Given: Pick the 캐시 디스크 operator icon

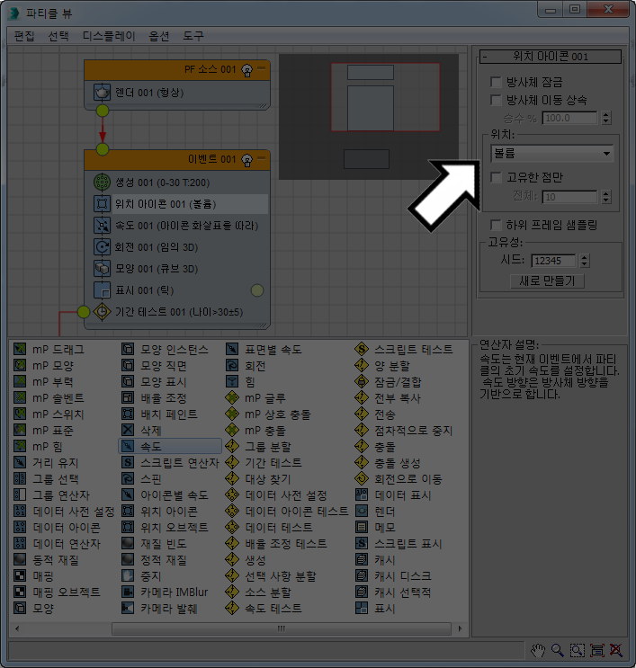Looking at the screenshot, I should tap(361, 576).
